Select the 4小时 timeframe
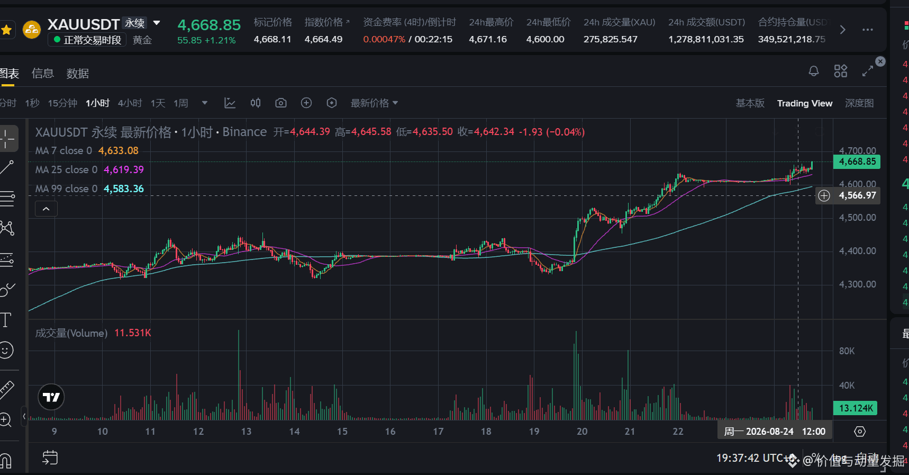Screen dimensions: 909x475 tap(130, 103)
